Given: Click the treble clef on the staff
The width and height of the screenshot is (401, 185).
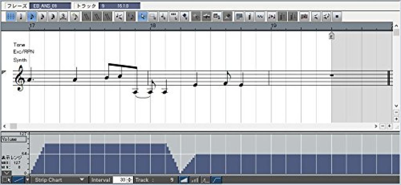Looking at the screenshot, I should pos(20,78).
